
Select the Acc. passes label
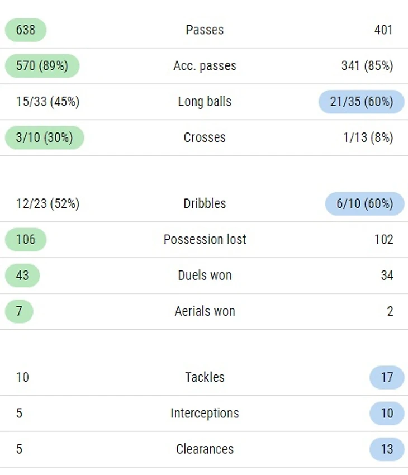coord(205,66)
